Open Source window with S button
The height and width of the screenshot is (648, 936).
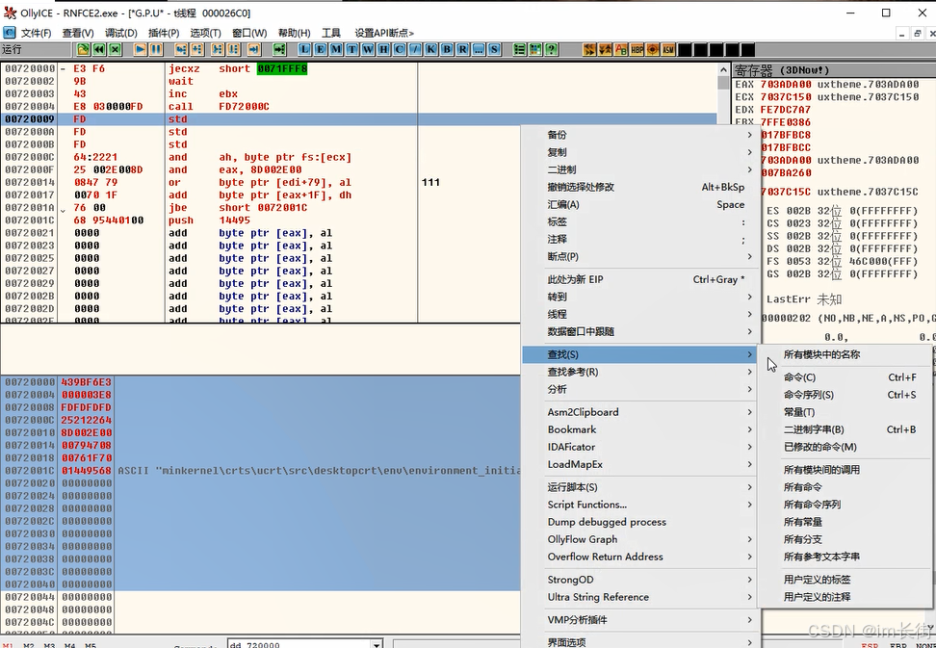click(x=494, y=49)
